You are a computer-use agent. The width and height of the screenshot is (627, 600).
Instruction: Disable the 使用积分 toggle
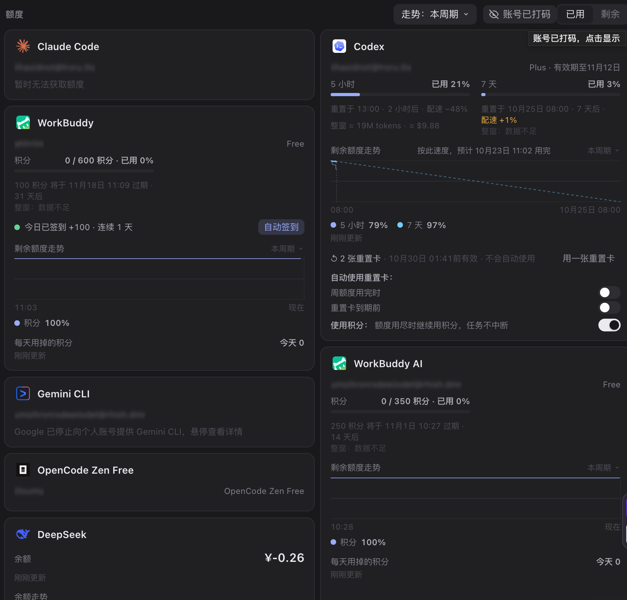pos(609,325)
